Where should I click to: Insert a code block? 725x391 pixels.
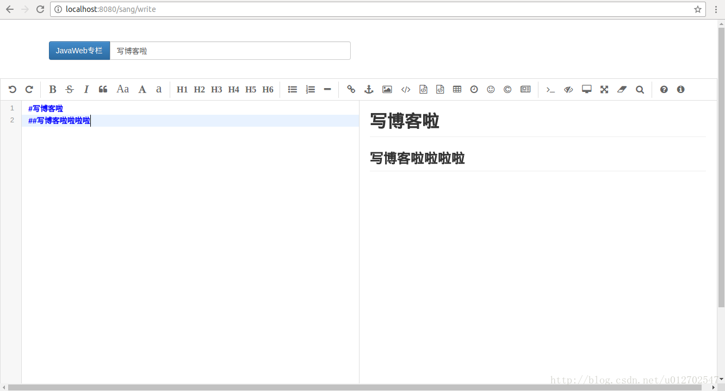[x=440, y=89]
